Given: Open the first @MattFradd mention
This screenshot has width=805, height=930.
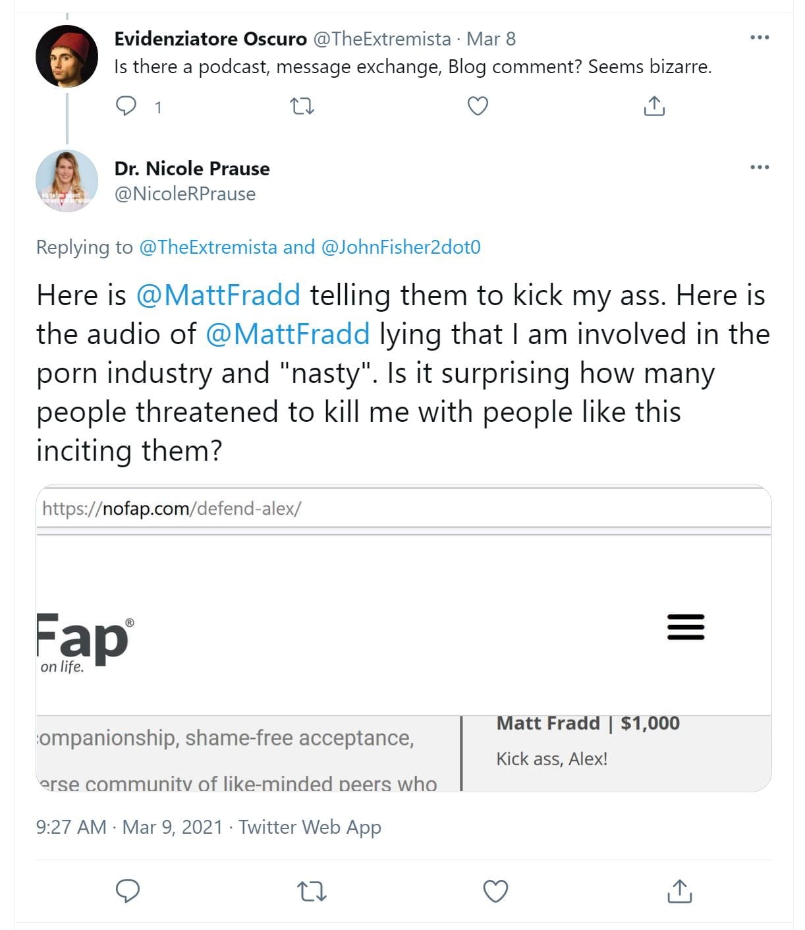Looking at the screenshot, I should pyautogui.click(x=218, y=295).
